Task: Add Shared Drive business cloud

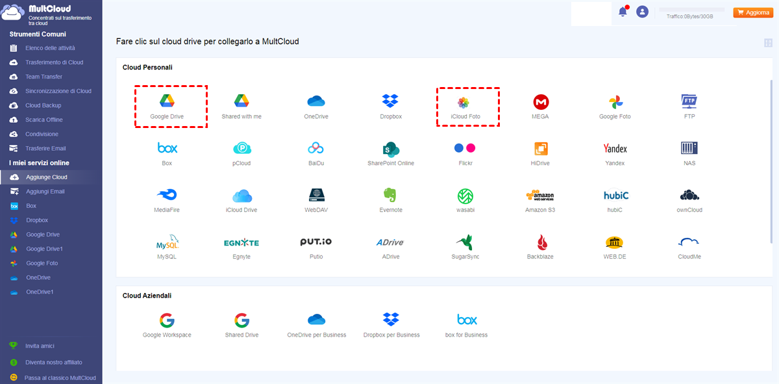Action: (x=241, y=326)
